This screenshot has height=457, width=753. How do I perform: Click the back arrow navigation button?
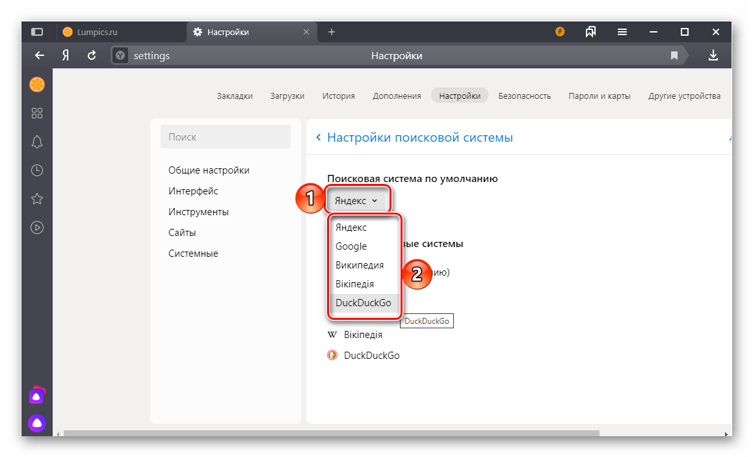pos(40,56)
